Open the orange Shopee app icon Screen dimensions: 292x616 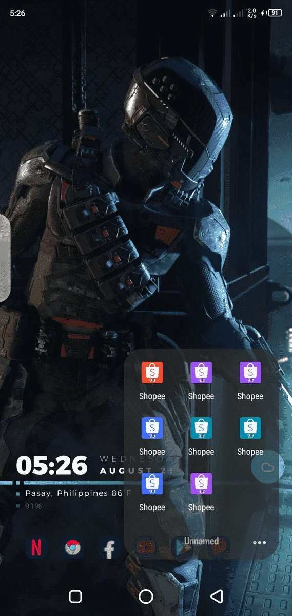click(x=152, y=373)
